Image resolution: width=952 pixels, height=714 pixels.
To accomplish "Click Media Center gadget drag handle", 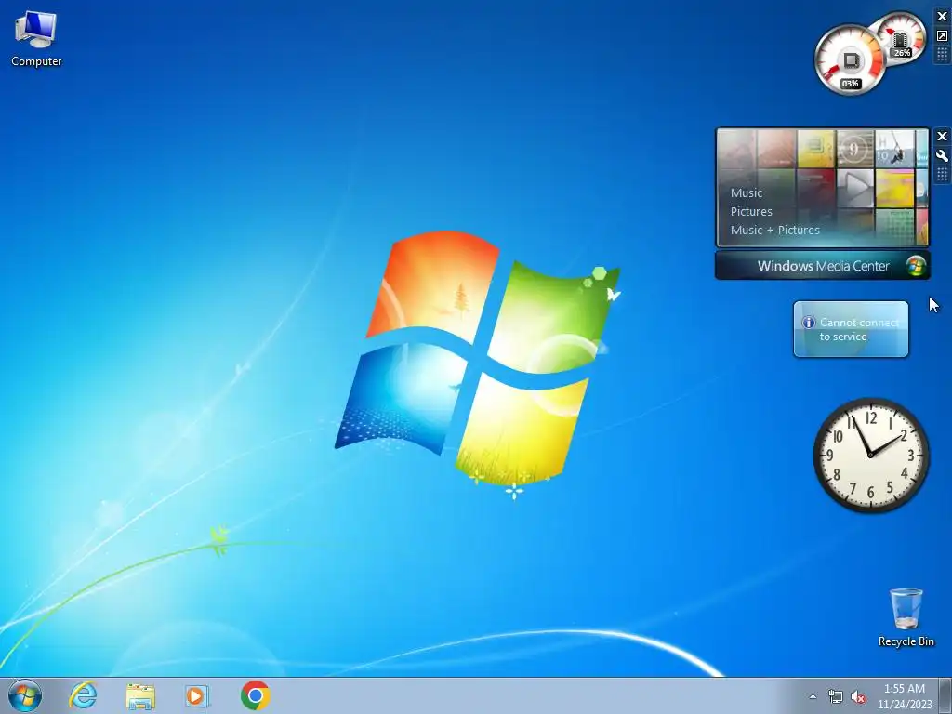I will 943,175.
